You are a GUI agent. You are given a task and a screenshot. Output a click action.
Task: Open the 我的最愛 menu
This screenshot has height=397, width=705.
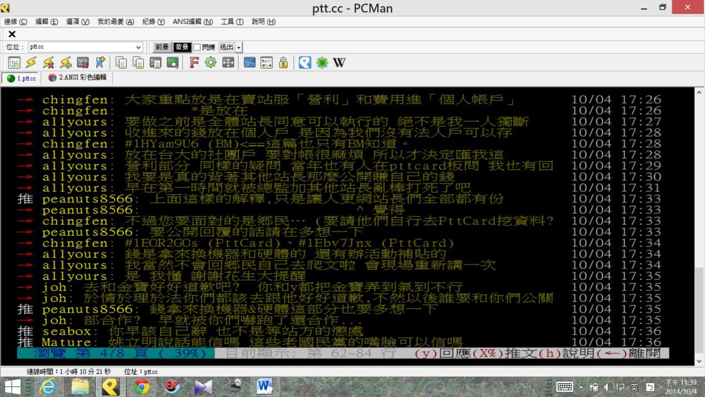pos(116,22)
